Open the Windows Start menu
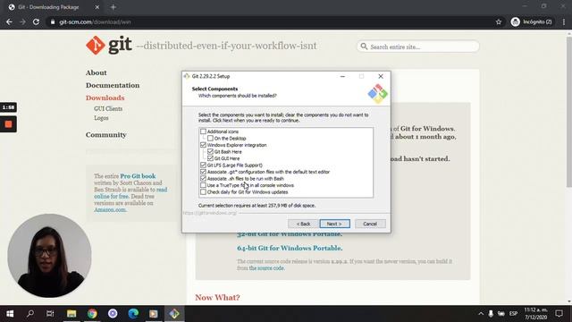 (10, 314)
